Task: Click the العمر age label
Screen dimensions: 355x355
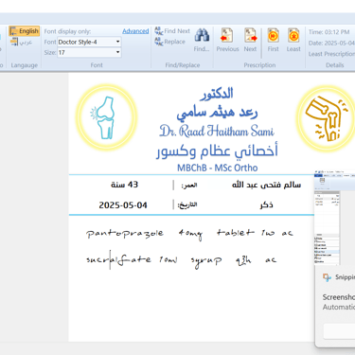Action: pos(189,186)
